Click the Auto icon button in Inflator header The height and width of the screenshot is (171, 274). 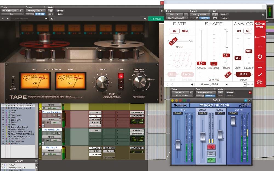click(221, 92)
